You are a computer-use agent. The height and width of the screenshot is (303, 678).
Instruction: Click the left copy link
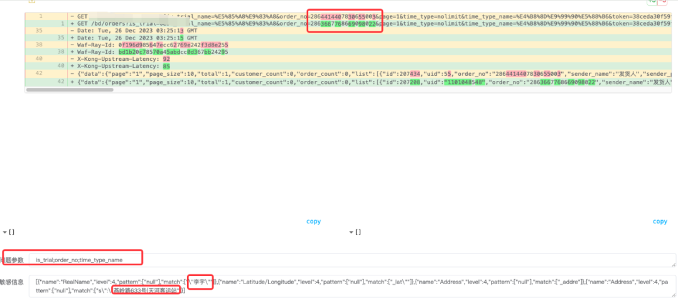point(313,221)
